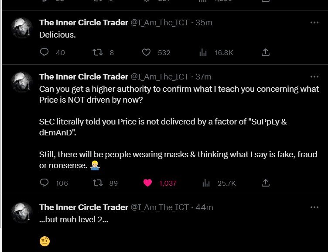
Task: Open more options for the 'Delicious.' tweet
Action: pos(314,23)
